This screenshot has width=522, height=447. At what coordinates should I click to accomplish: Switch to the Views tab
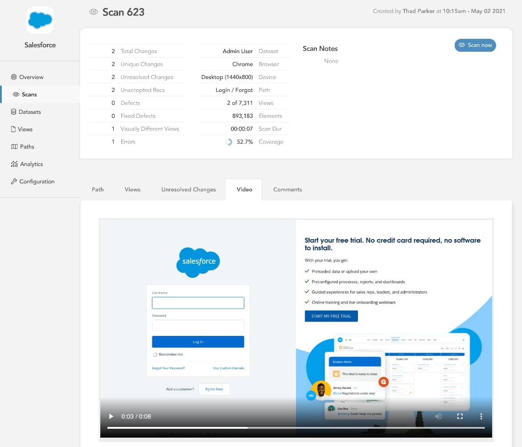pyautogui.click(x=132, y=190)
